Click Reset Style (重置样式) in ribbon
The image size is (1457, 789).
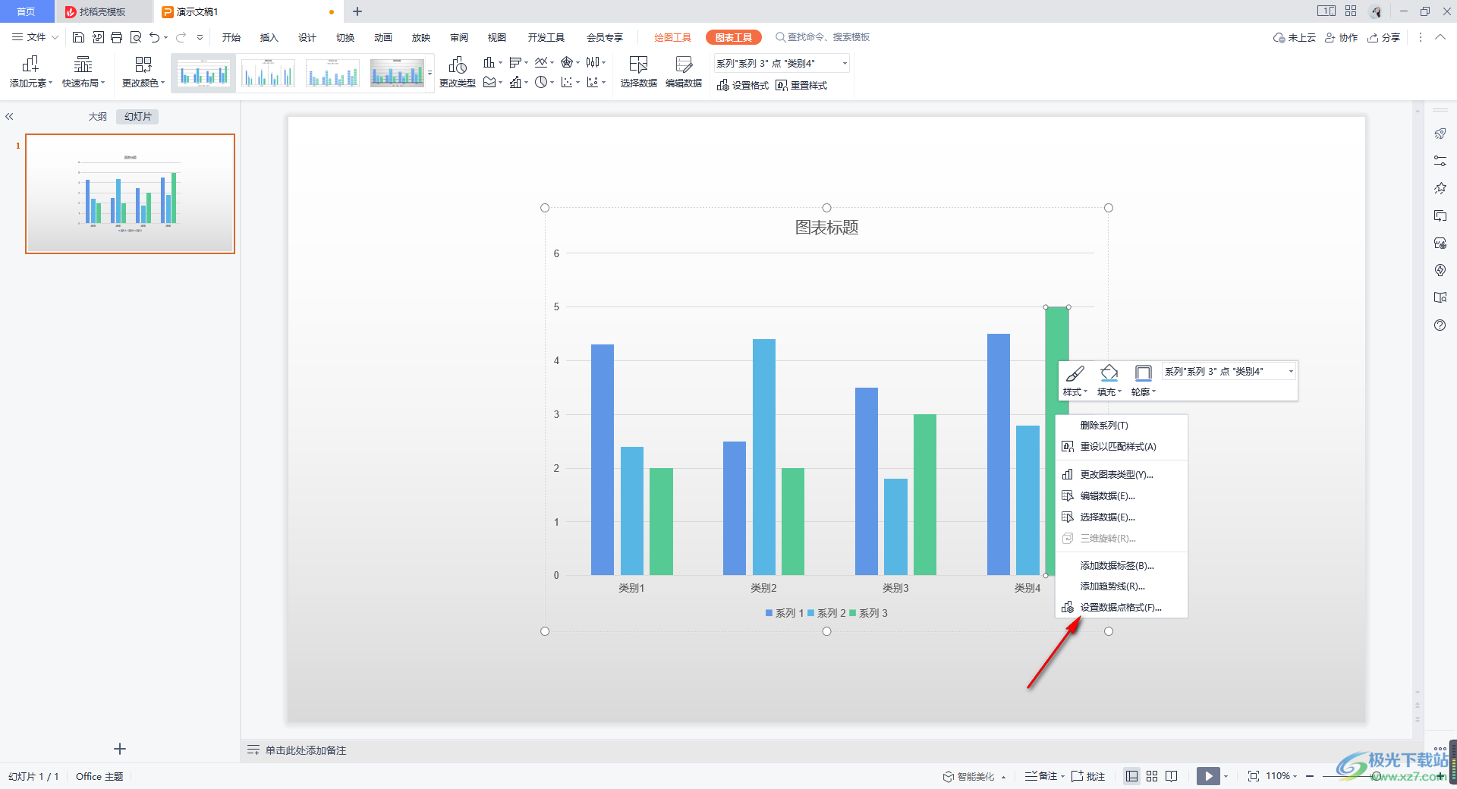801,86
